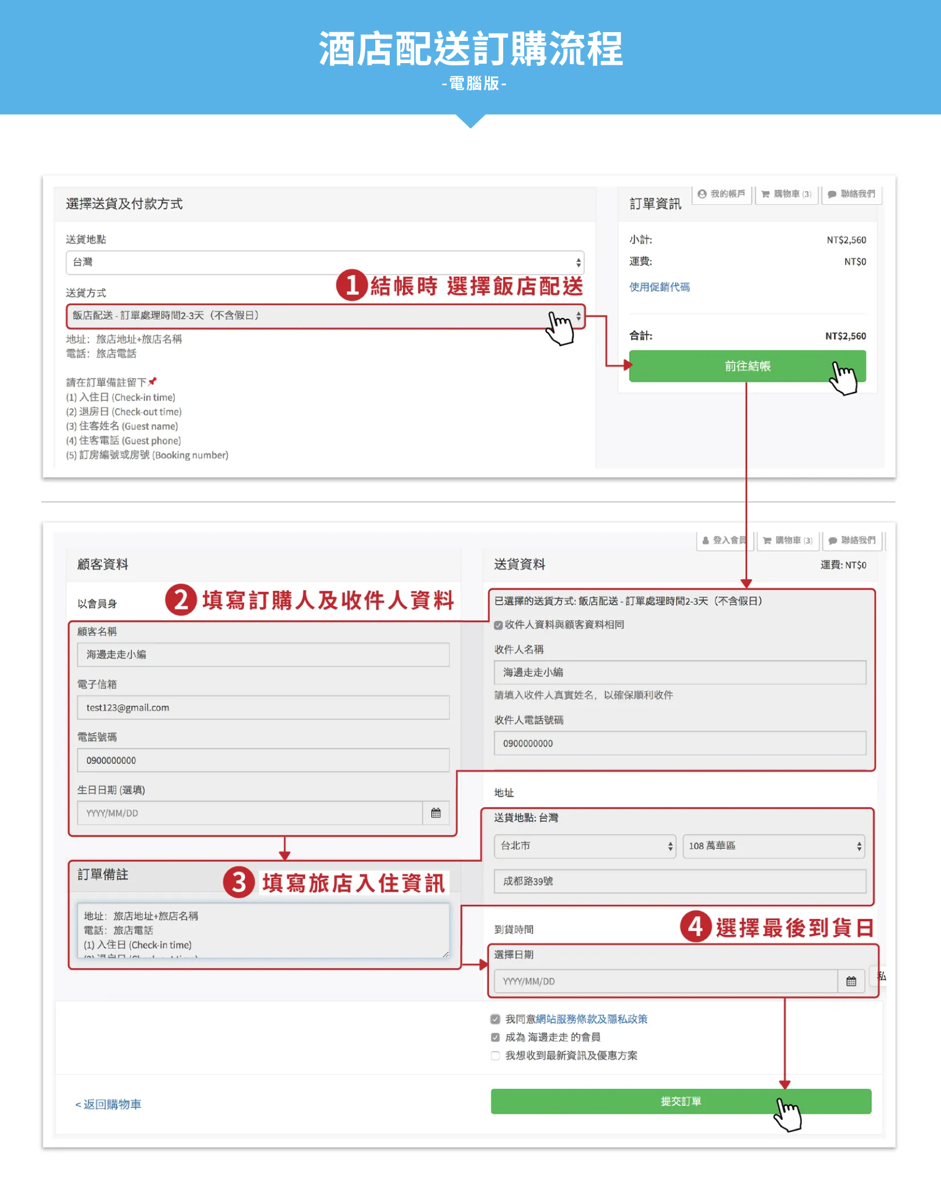The height and width of the screenshot is (1192, 941).
Task: Click the 訂單備註 textarea
Action: pos(263,931)
